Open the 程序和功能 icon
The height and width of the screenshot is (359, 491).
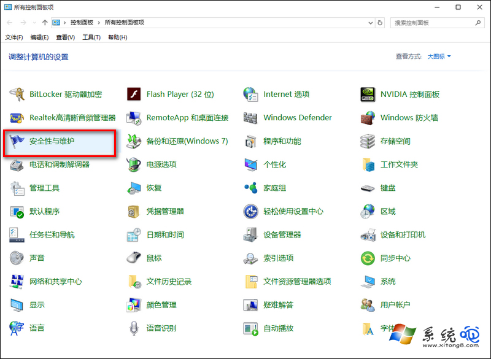[x=250, y=141]
